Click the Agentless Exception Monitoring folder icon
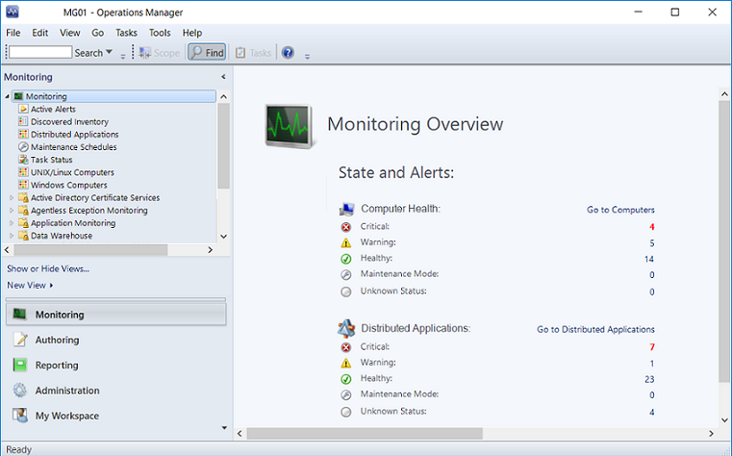The image size is (732, 456). [x=23, y=210]
